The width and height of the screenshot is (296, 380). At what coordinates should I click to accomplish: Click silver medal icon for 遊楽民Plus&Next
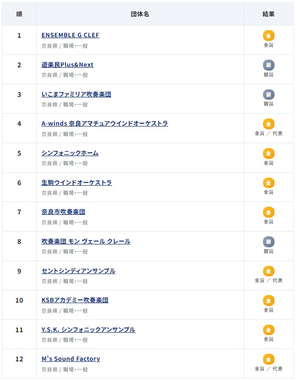269,65
